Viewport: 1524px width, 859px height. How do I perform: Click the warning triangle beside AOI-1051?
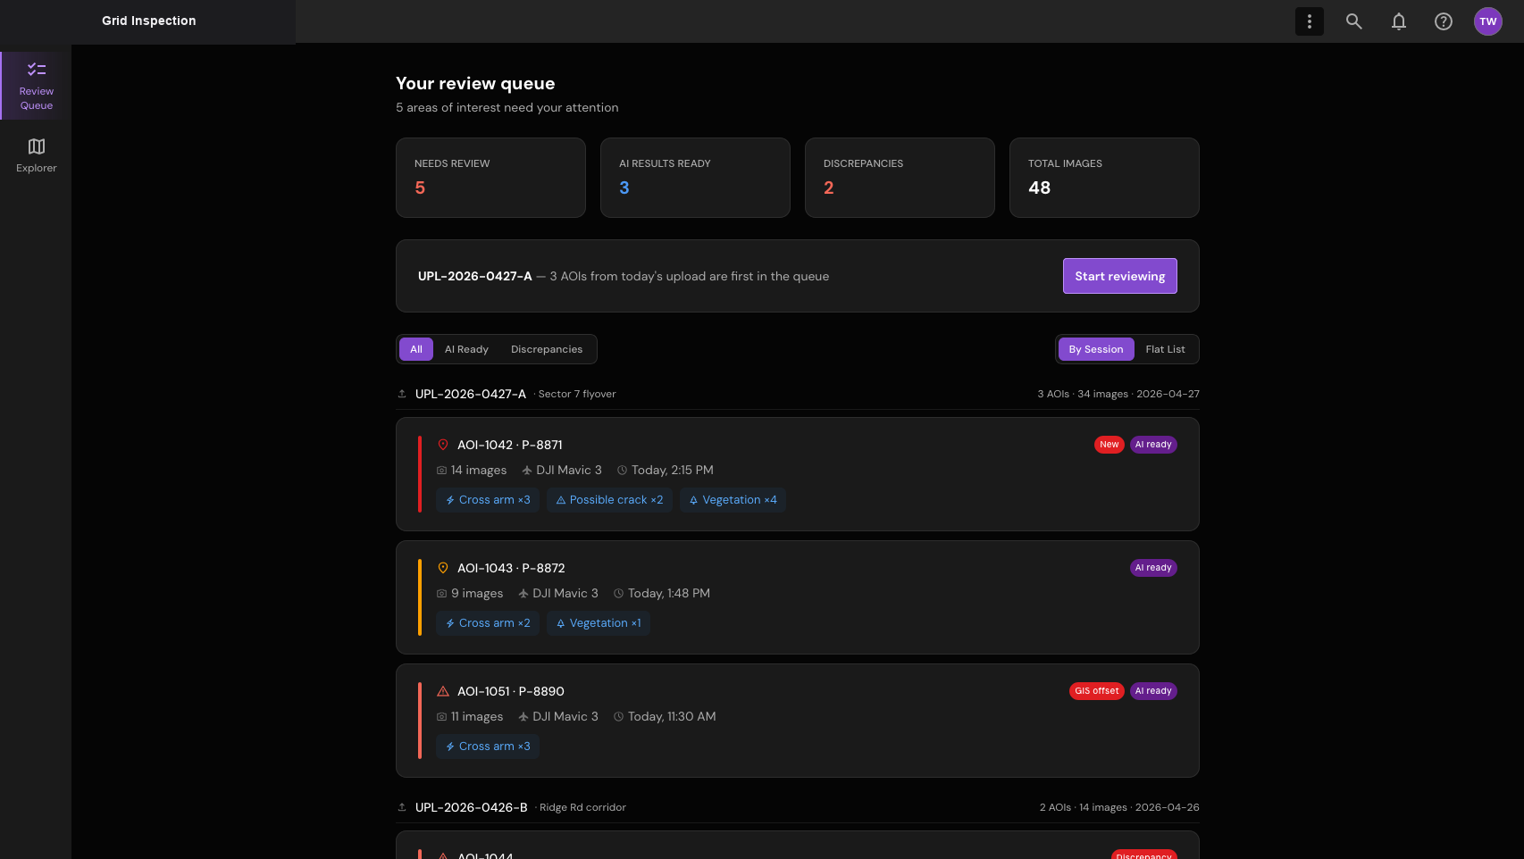443,691
